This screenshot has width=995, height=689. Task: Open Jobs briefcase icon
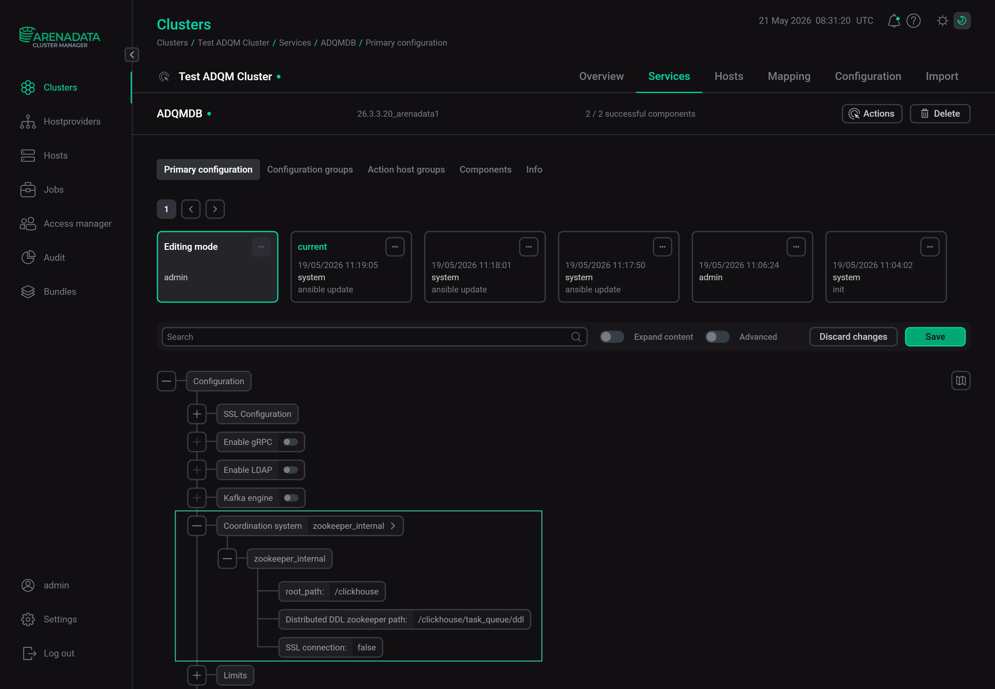coord(28,190)
